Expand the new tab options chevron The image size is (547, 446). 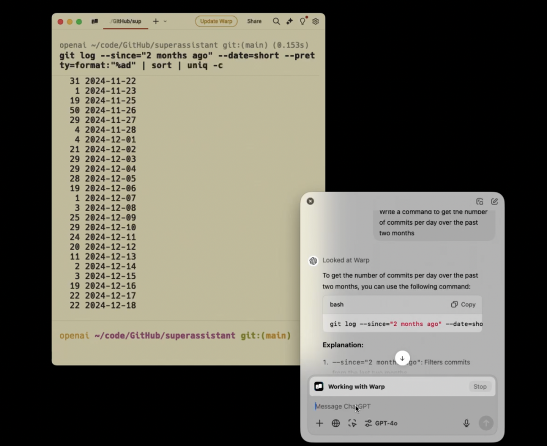(165, 21)
